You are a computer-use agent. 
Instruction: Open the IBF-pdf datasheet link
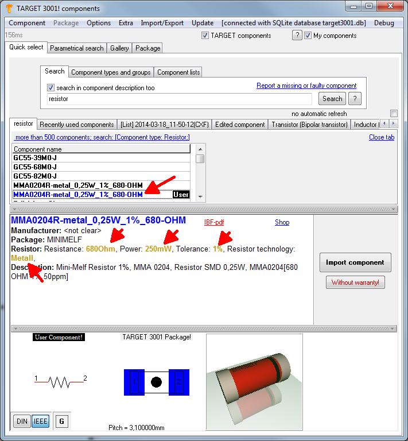(214, 222)
